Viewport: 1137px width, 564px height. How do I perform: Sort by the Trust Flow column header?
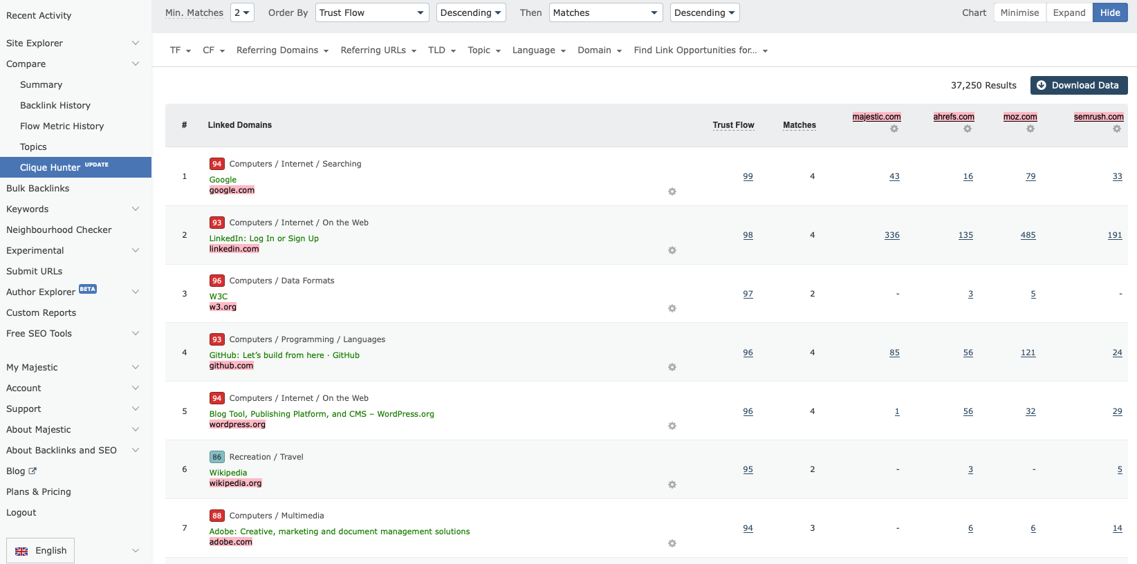point(733,125)
